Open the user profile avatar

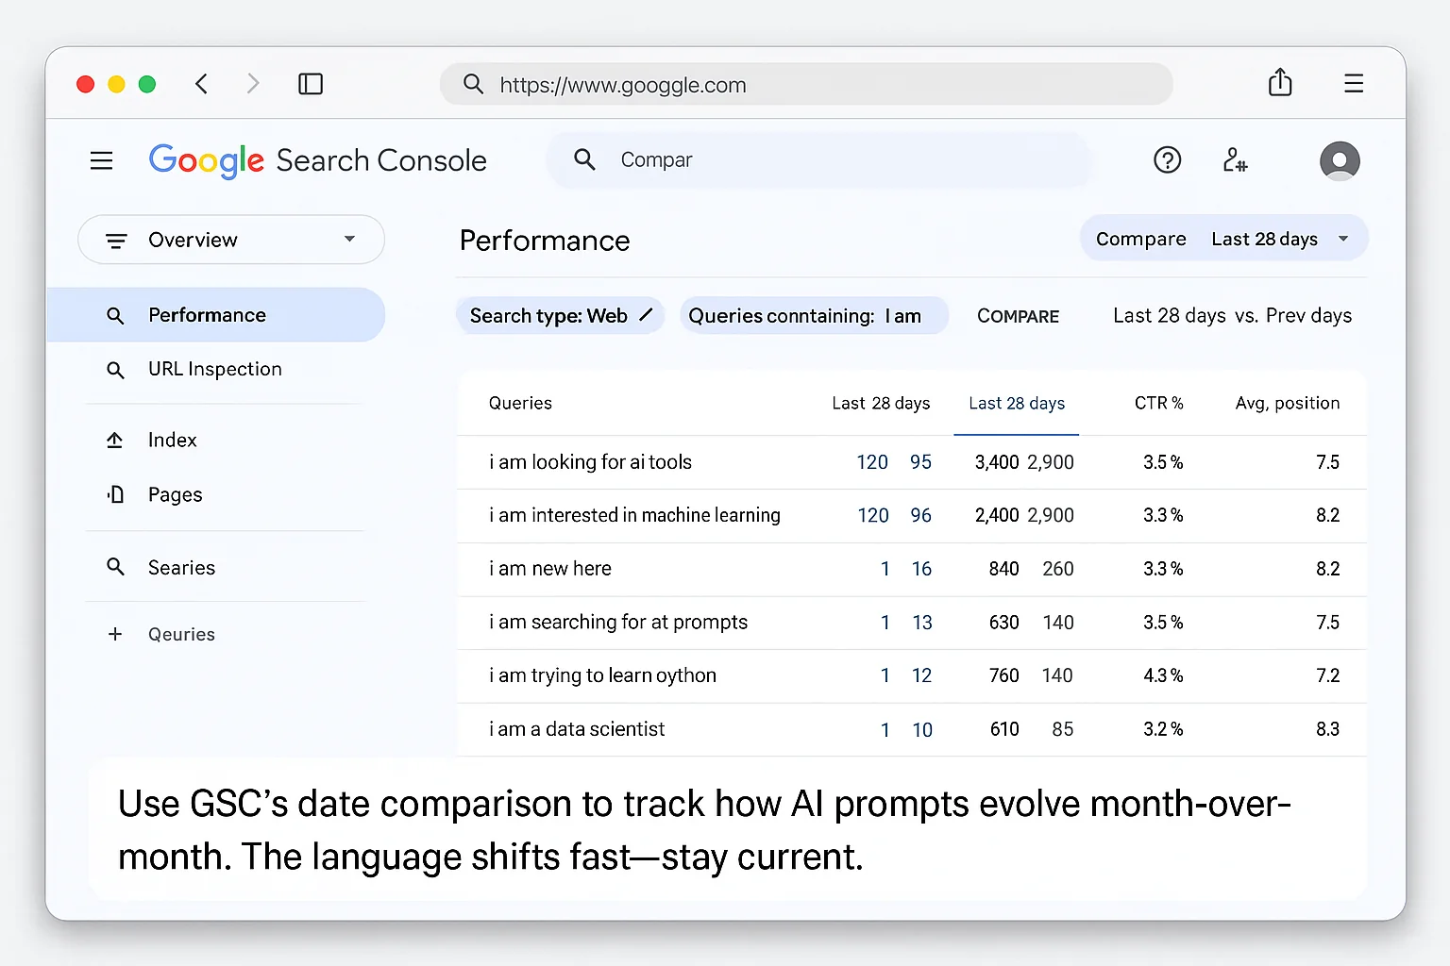click(x=1340, y=160)
